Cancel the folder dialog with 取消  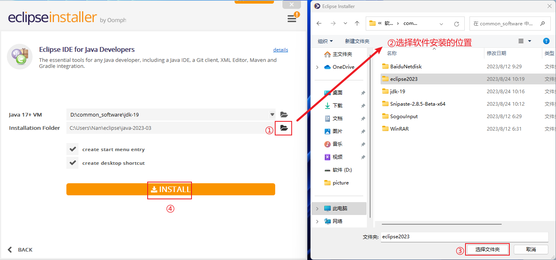[x=531, y=250]
